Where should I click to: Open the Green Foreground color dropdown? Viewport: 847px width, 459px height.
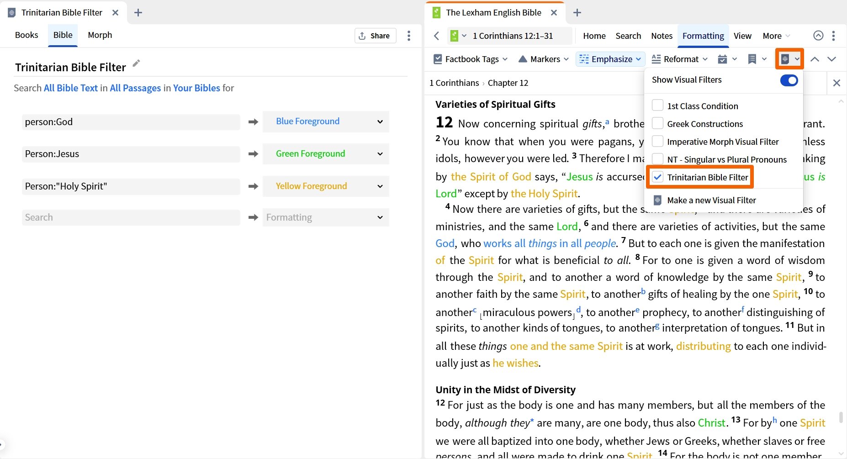point(326,154)
